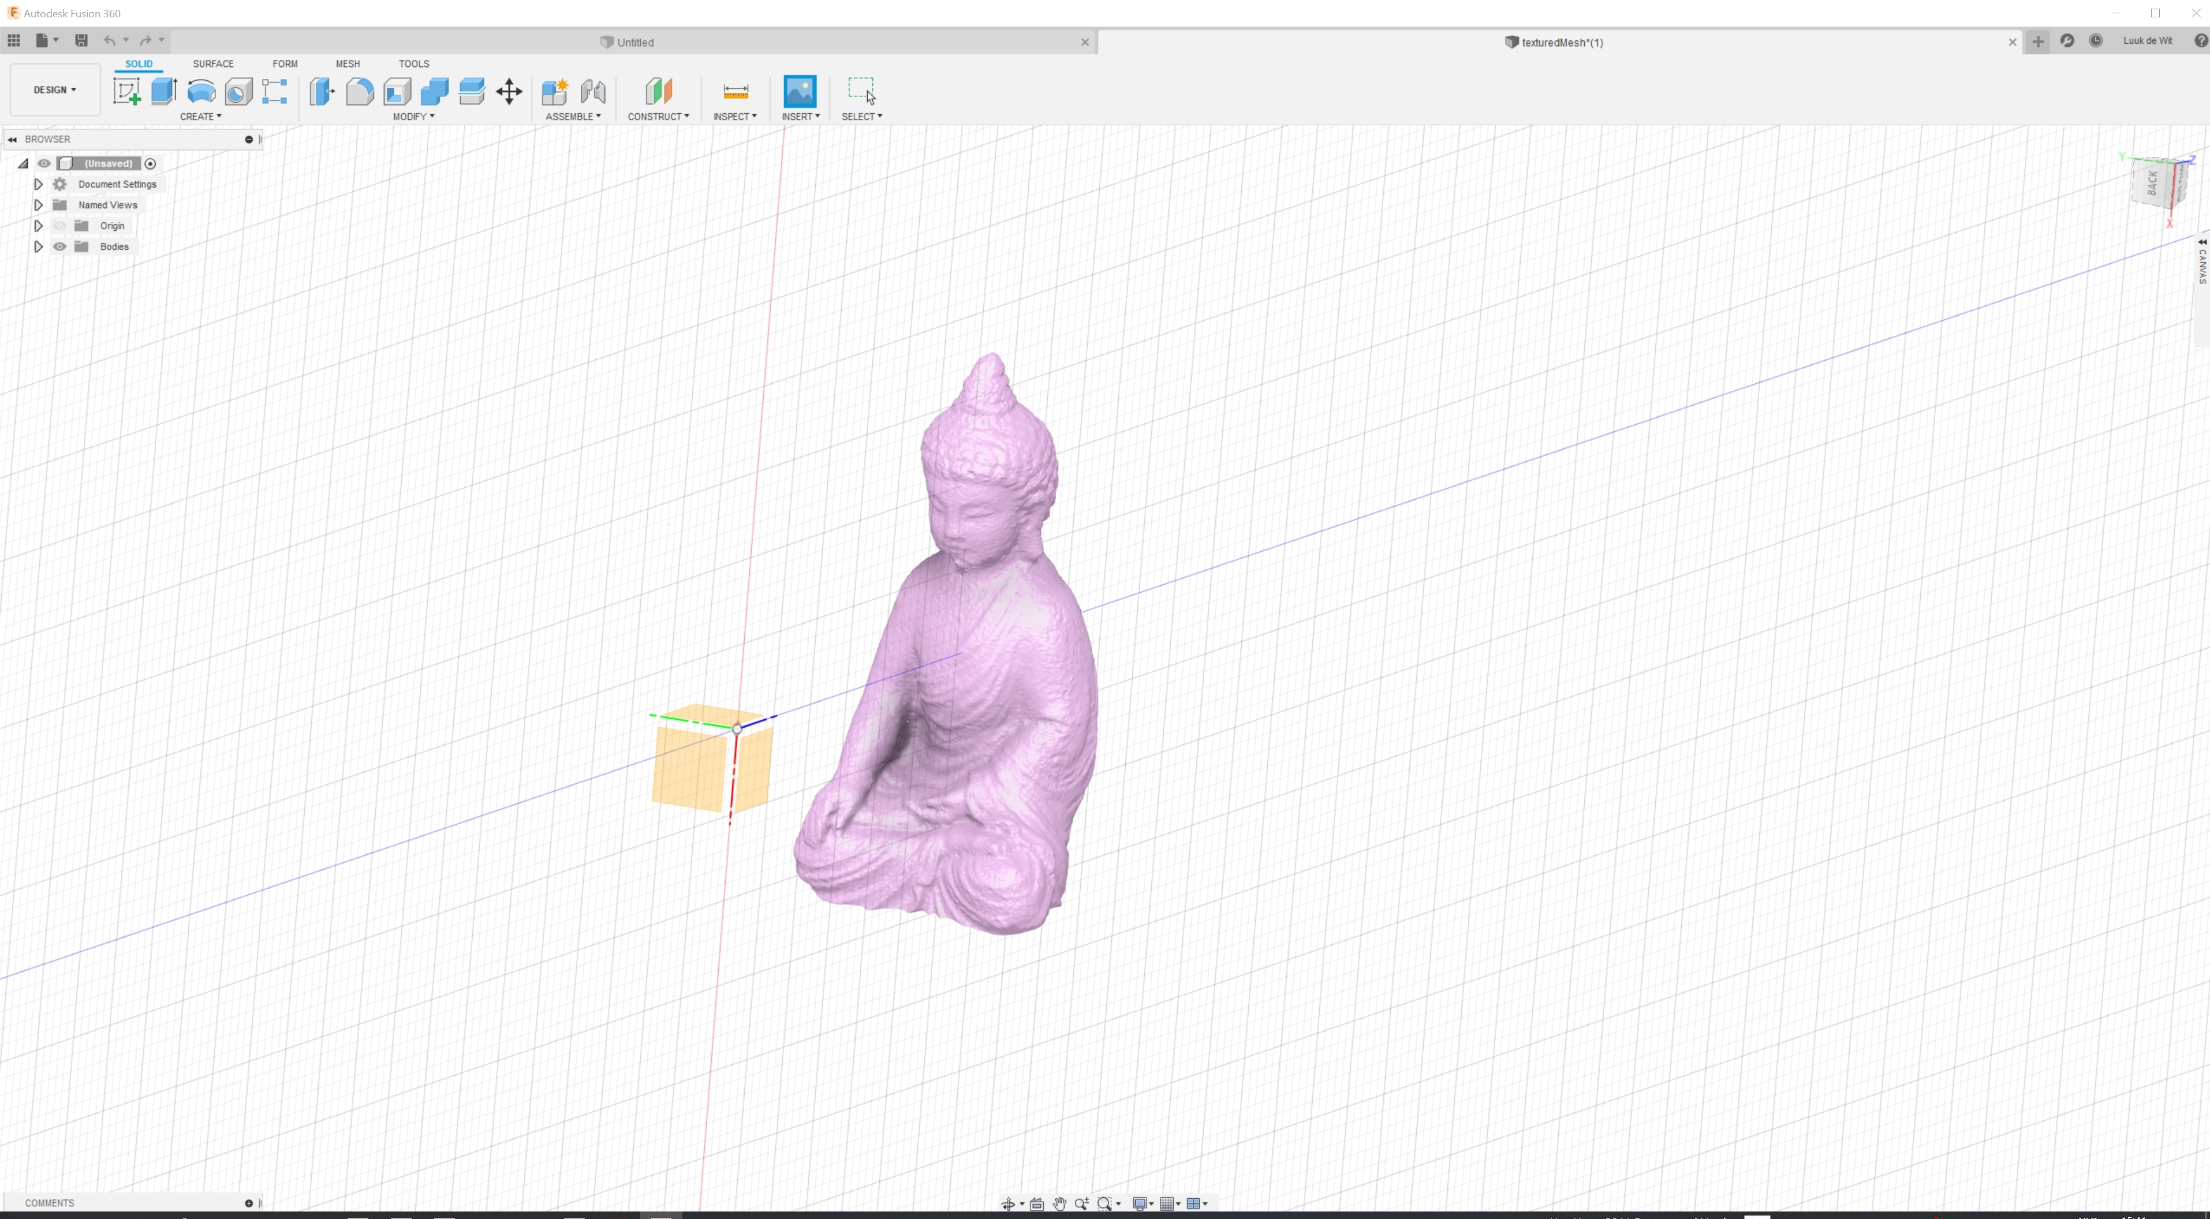
Task: Activate the Revolve tool
Action: tap(201, 91)
